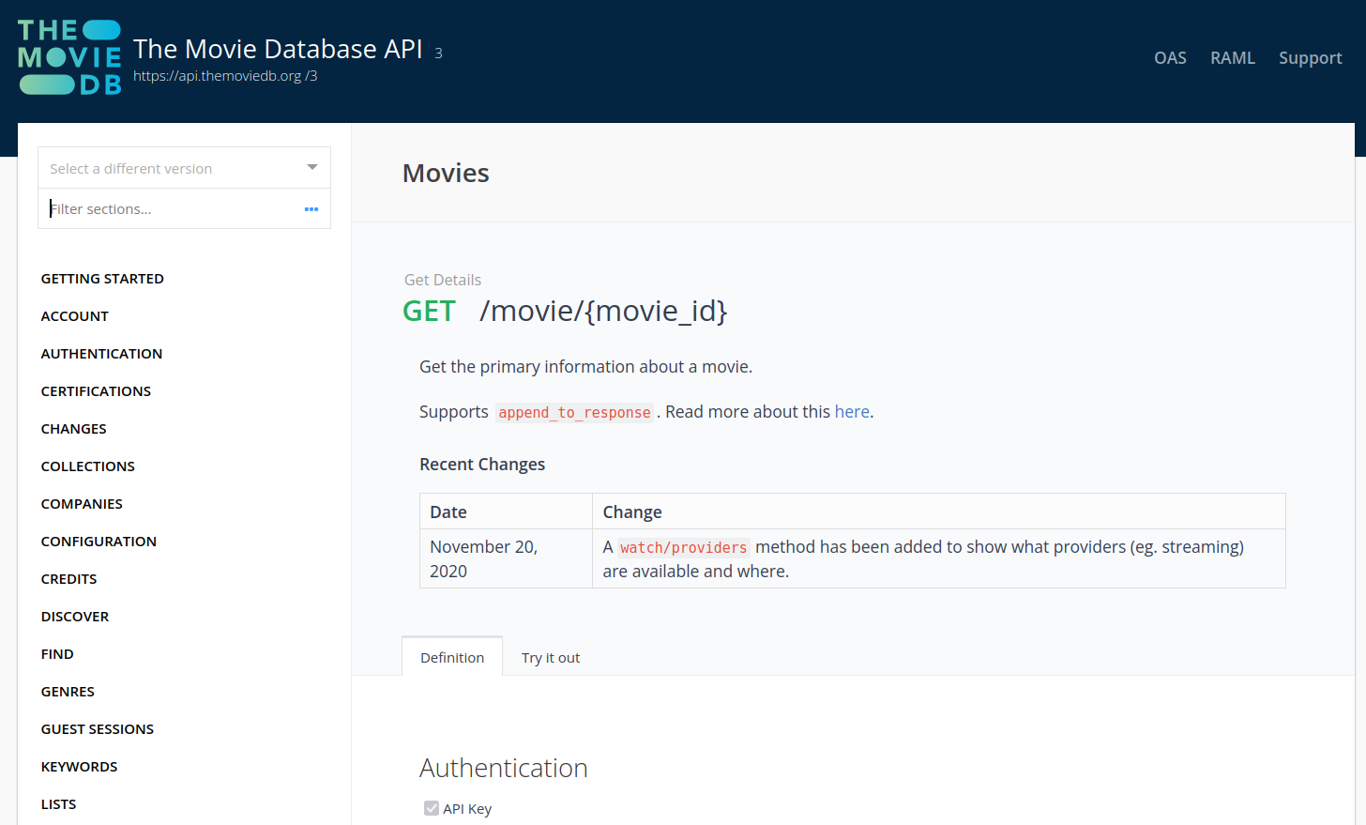
Task: Open Keywords section
Action: [80, 767]
